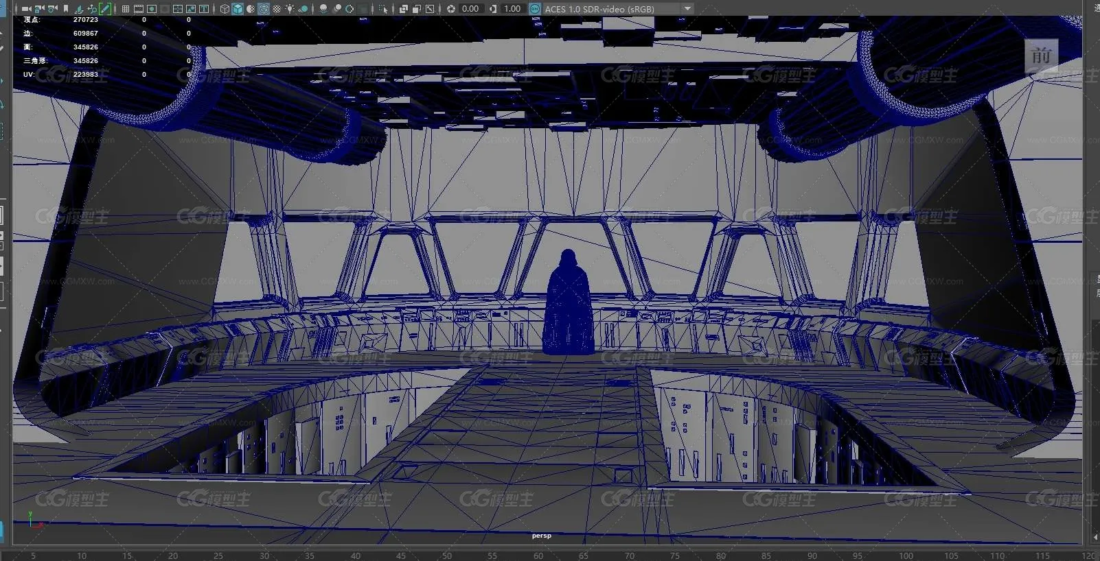The width and height of the screenshot is (1100, 561).
Task: Click the 三角形 count 345826
Action: click(86, 60)
